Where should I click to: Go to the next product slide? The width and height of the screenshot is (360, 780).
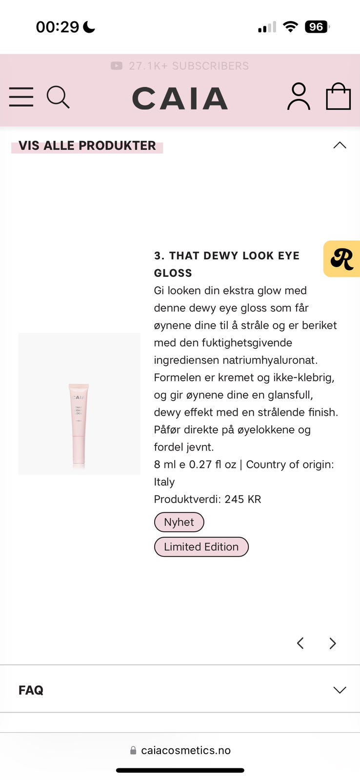coord(333,643)
